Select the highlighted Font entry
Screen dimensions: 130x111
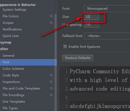(28, 62)
